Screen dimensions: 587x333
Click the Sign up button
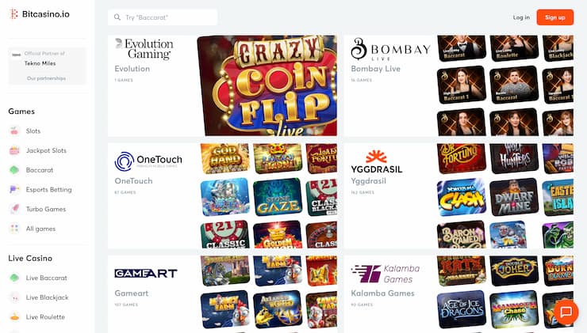click(554, 17)
